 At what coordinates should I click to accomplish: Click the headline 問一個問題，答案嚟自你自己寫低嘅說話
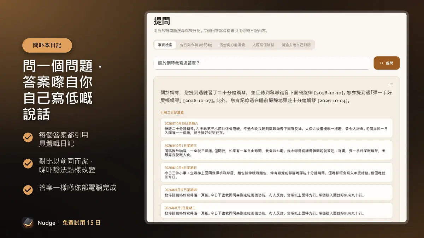(63, 90)
